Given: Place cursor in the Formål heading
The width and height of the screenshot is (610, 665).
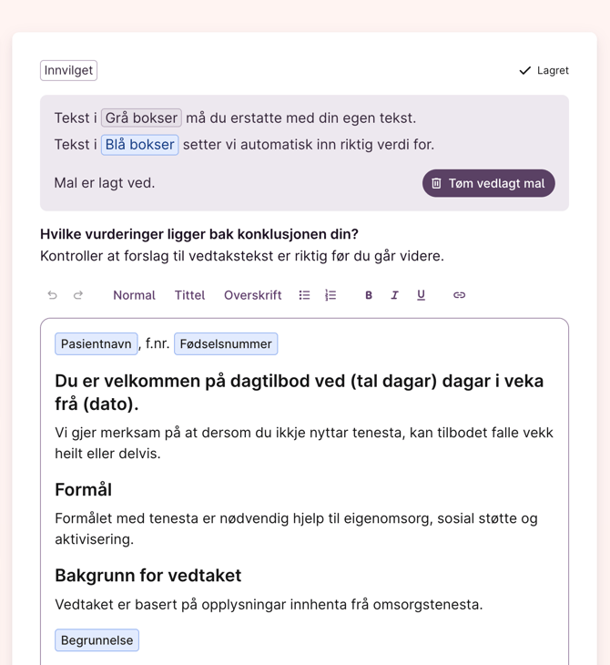Looking at the screenshot, I should [83, 489].
